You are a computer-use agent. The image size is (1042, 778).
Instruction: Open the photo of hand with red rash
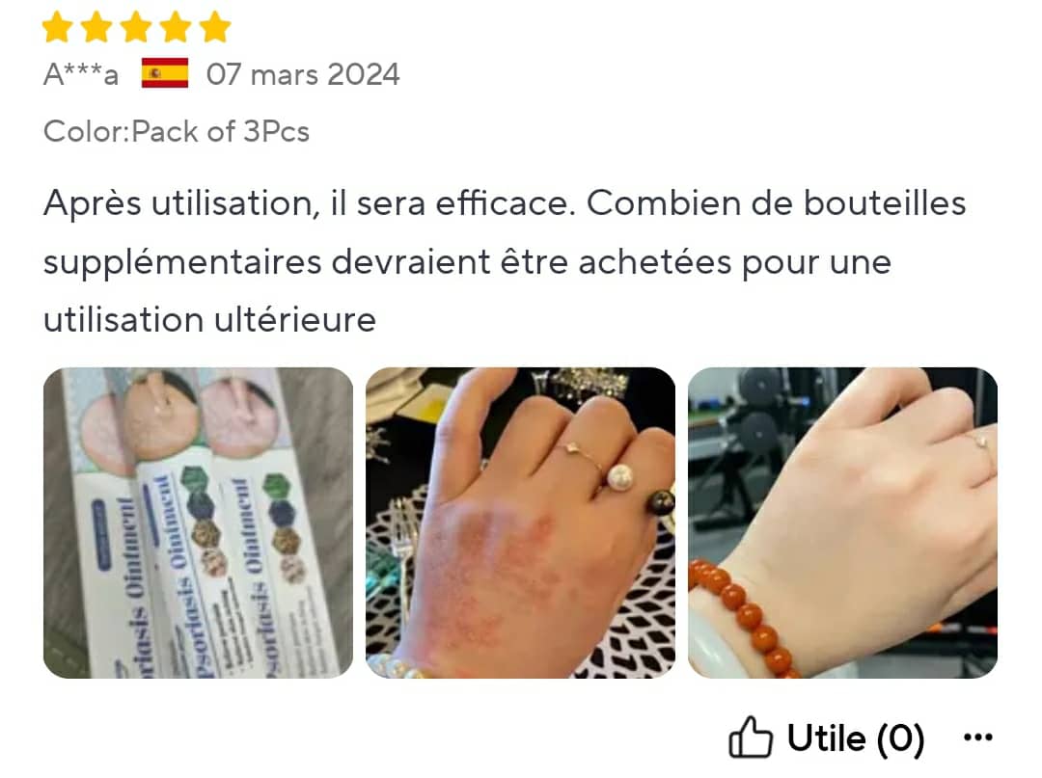pos(520,523)
